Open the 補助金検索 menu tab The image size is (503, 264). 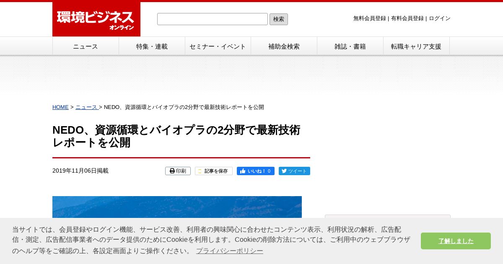(284, 46)
